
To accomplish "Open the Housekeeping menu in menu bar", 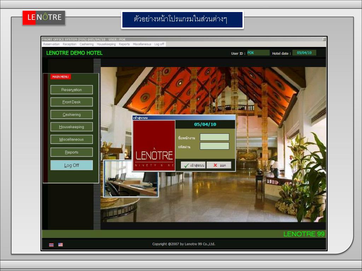I will 106,44.
